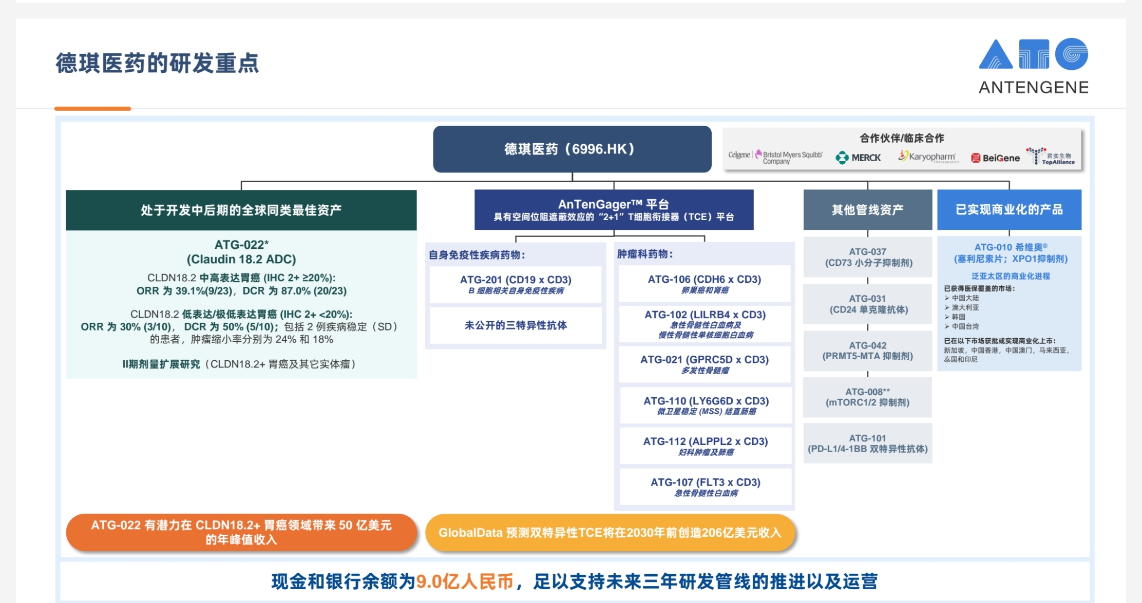This screenshot has width=1142, height=603.
Task: Click the ATG-010 希维奥 product title
Action: point(1011,253)
